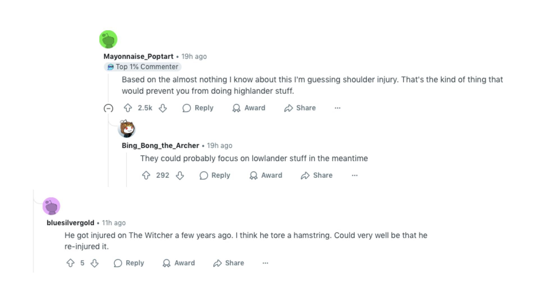
Task: Share bluesilvergold's comment
Action: pos(229,263)
